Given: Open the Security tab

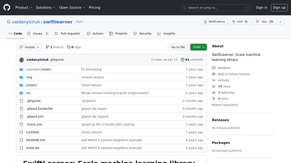Looking at the screenshot, I should click(142, 33).
